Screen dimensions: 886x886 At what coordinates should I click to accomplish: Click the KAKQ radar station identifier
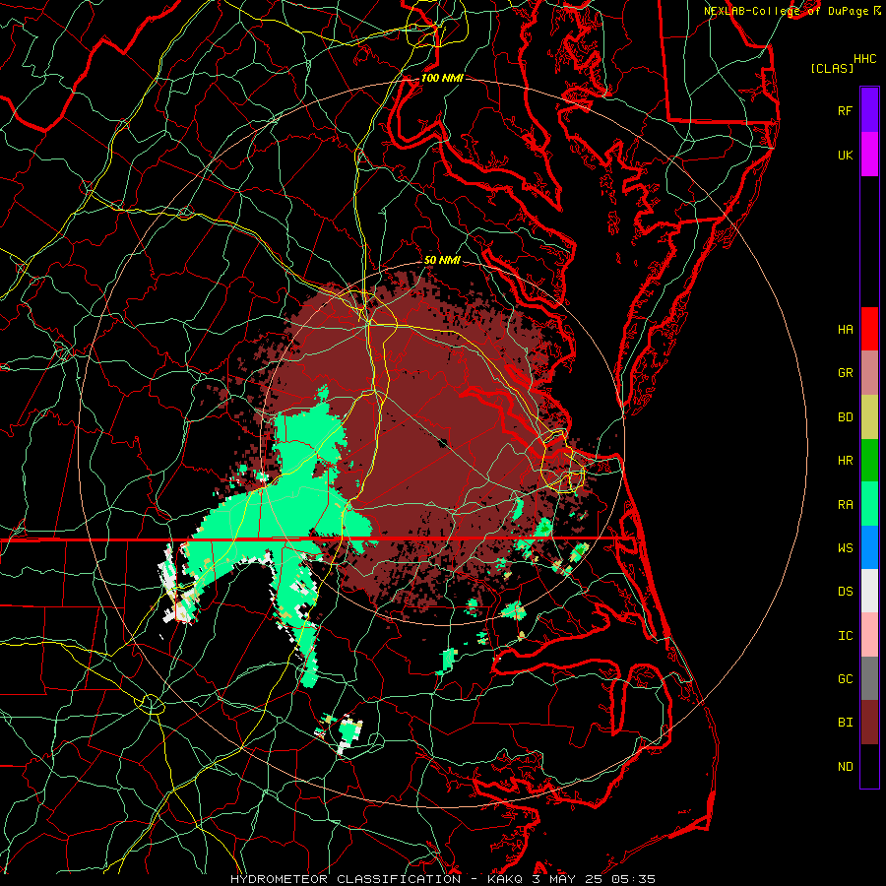(x=505, y=879)
